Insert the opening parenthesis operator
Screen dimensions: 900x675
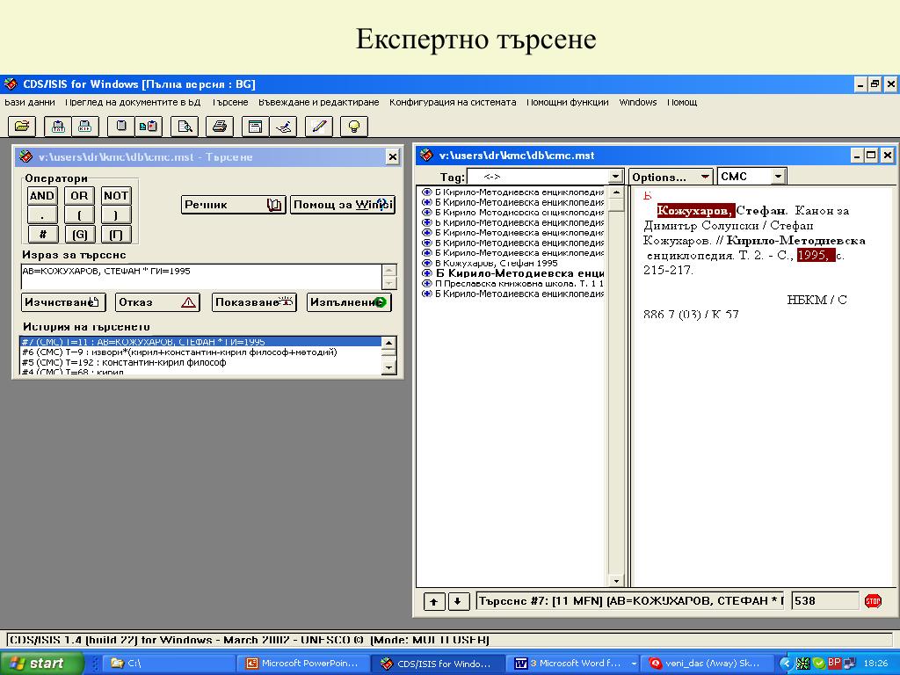[79, 215]
